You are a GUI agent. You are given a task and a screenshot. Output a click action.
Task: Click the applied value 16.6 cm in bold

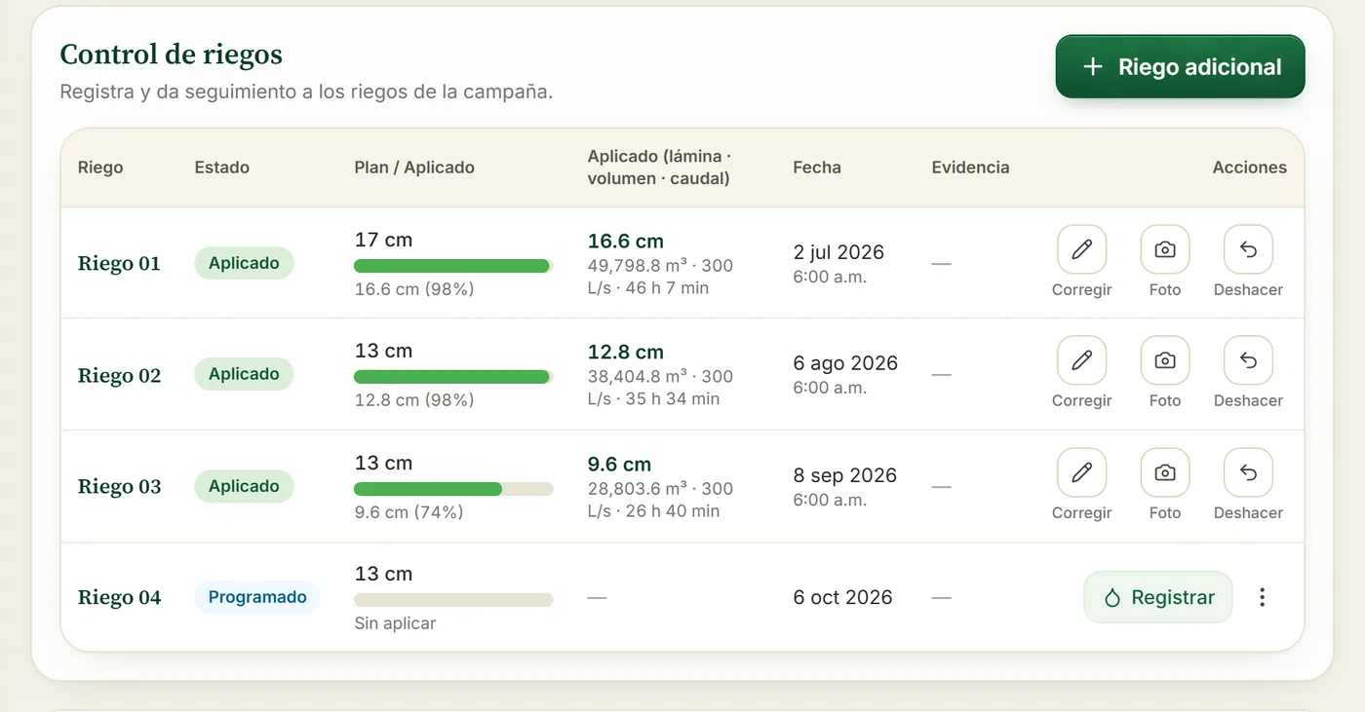pos(625,242)
